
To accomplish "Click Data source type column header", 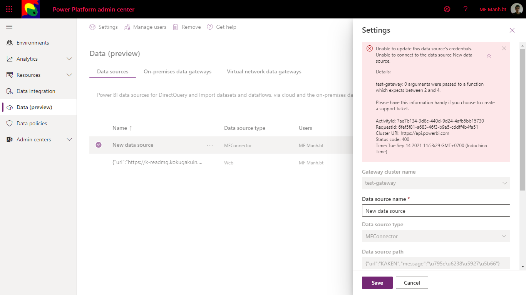I will (245, 128).
